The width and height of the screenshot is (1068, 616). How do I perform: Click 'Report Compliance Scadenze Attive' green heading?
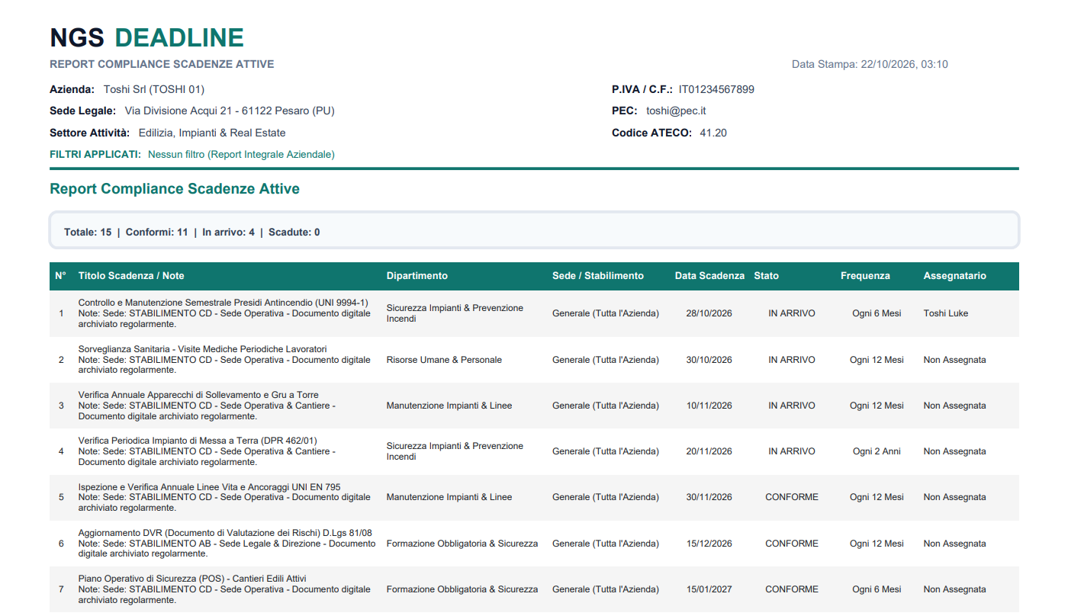(x=175, y=188)
